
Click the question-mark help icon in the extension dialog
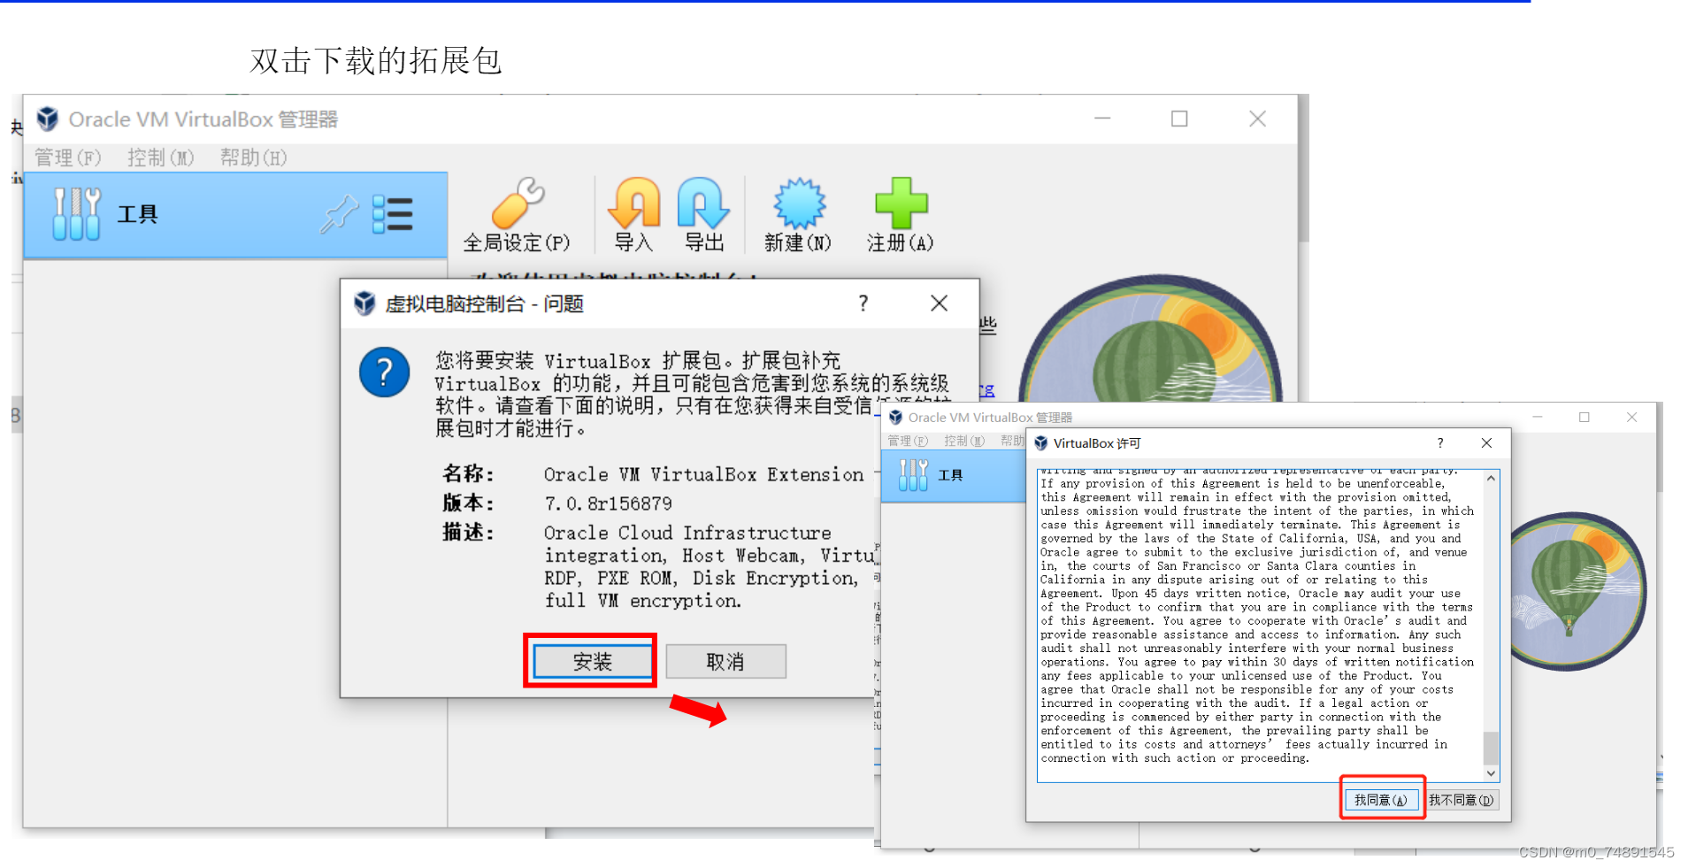click(x=863, y=303)
